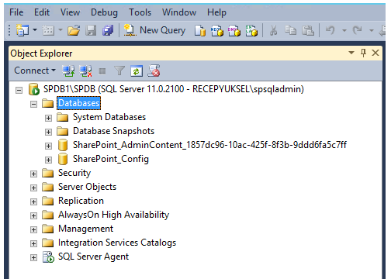Expand the Server Objects folder
The height and width of the screenshot is (279, 391).
coord(33,188)
